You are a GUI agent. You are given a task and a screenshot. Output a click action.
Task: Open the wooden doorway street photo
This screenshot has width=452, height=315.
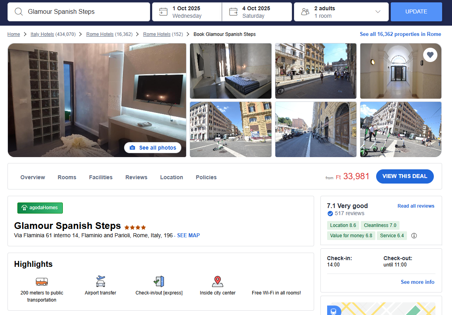pos(316,129)
